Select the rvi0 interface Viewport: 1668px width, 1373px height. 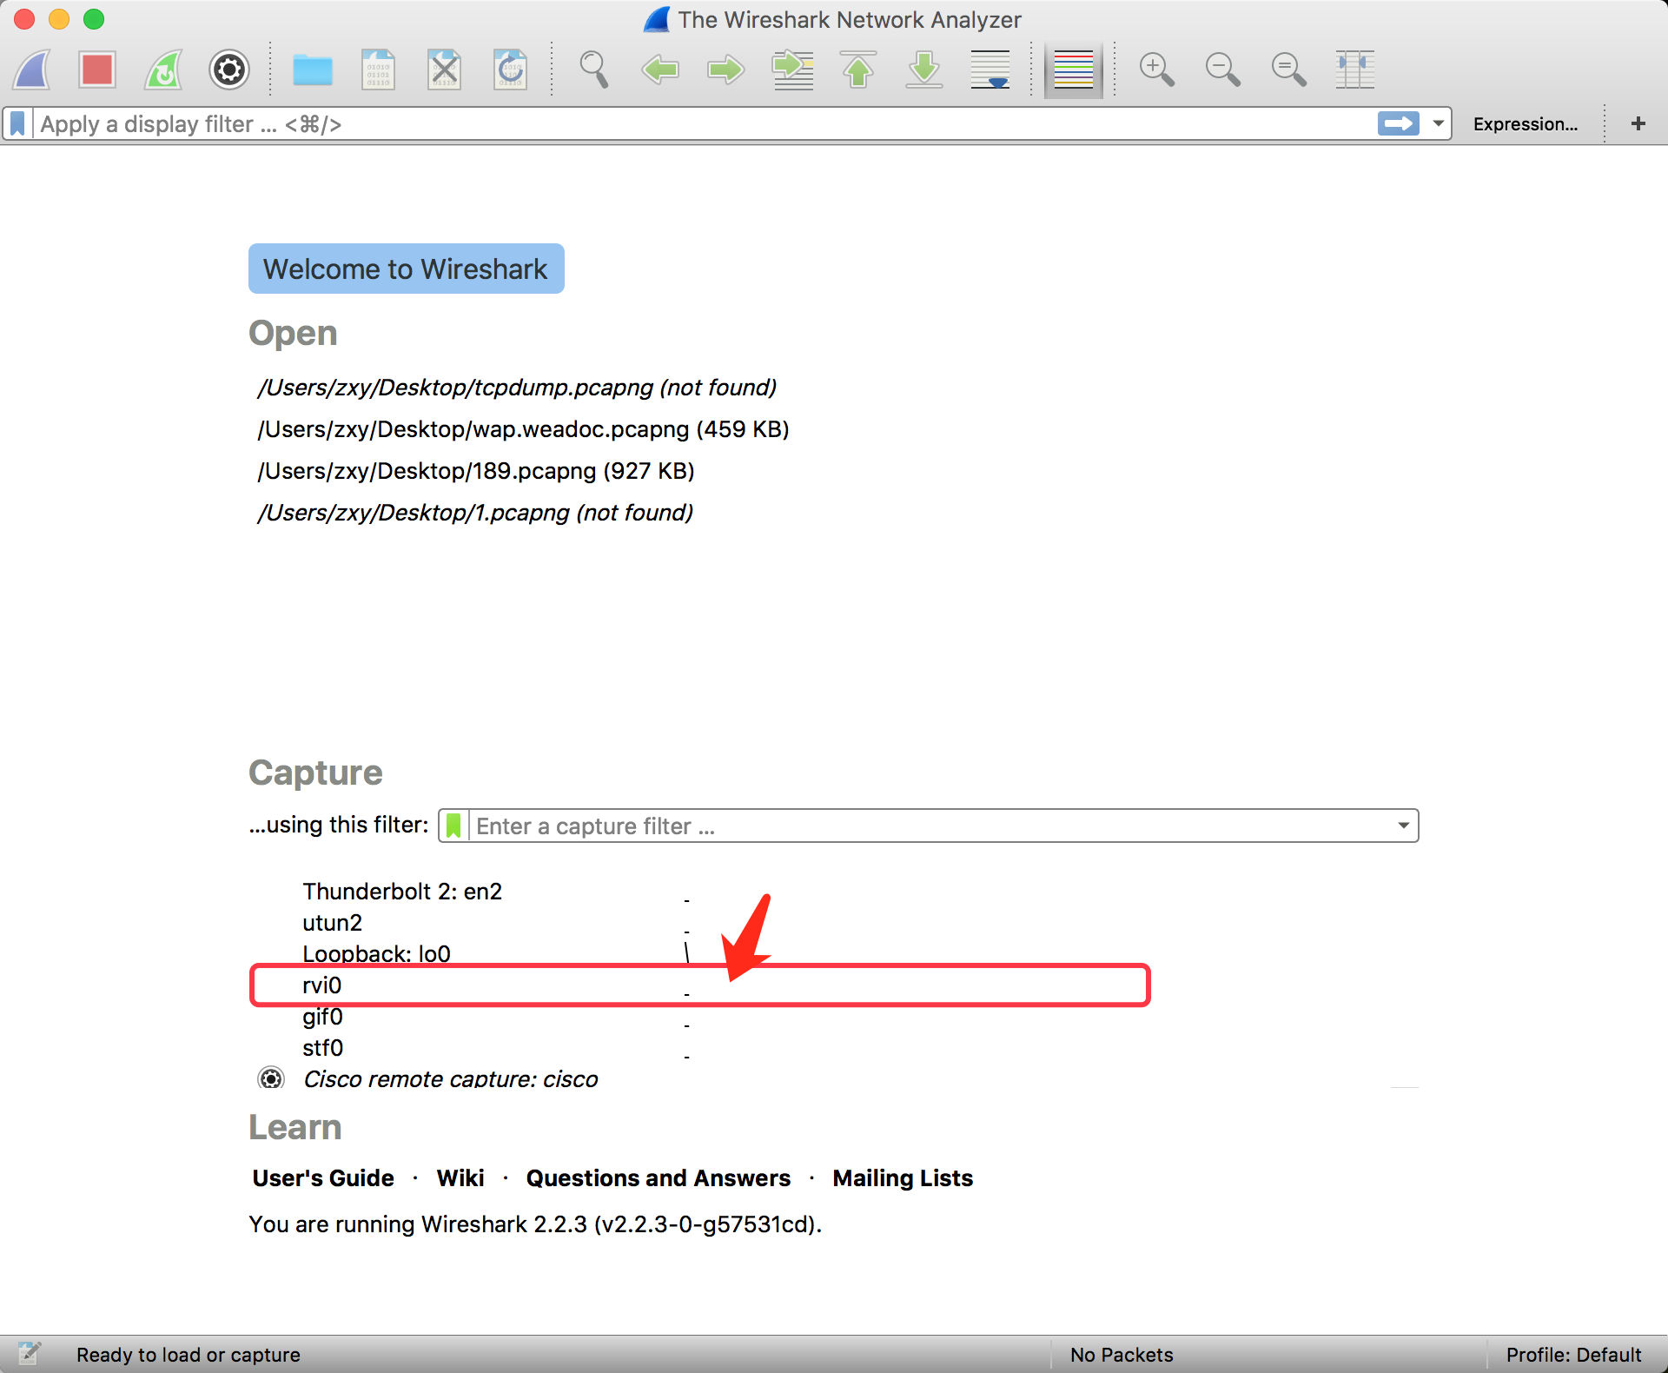point(321,985)
